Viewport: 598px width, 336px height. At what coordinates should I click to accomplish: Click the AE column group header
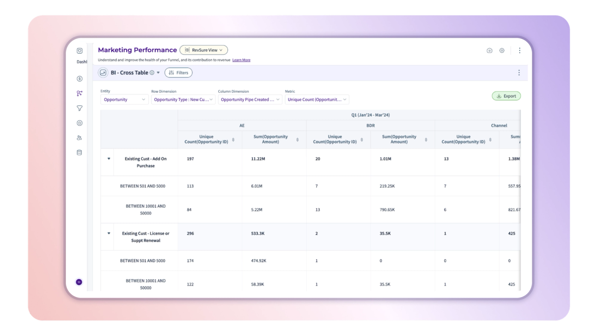242,126
